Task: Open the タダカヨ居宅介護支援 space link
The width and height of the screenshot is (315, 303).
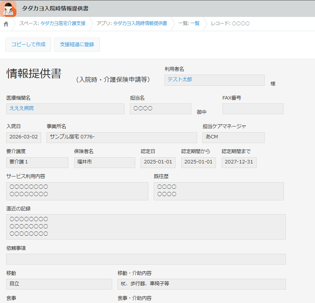Action: 63,23
